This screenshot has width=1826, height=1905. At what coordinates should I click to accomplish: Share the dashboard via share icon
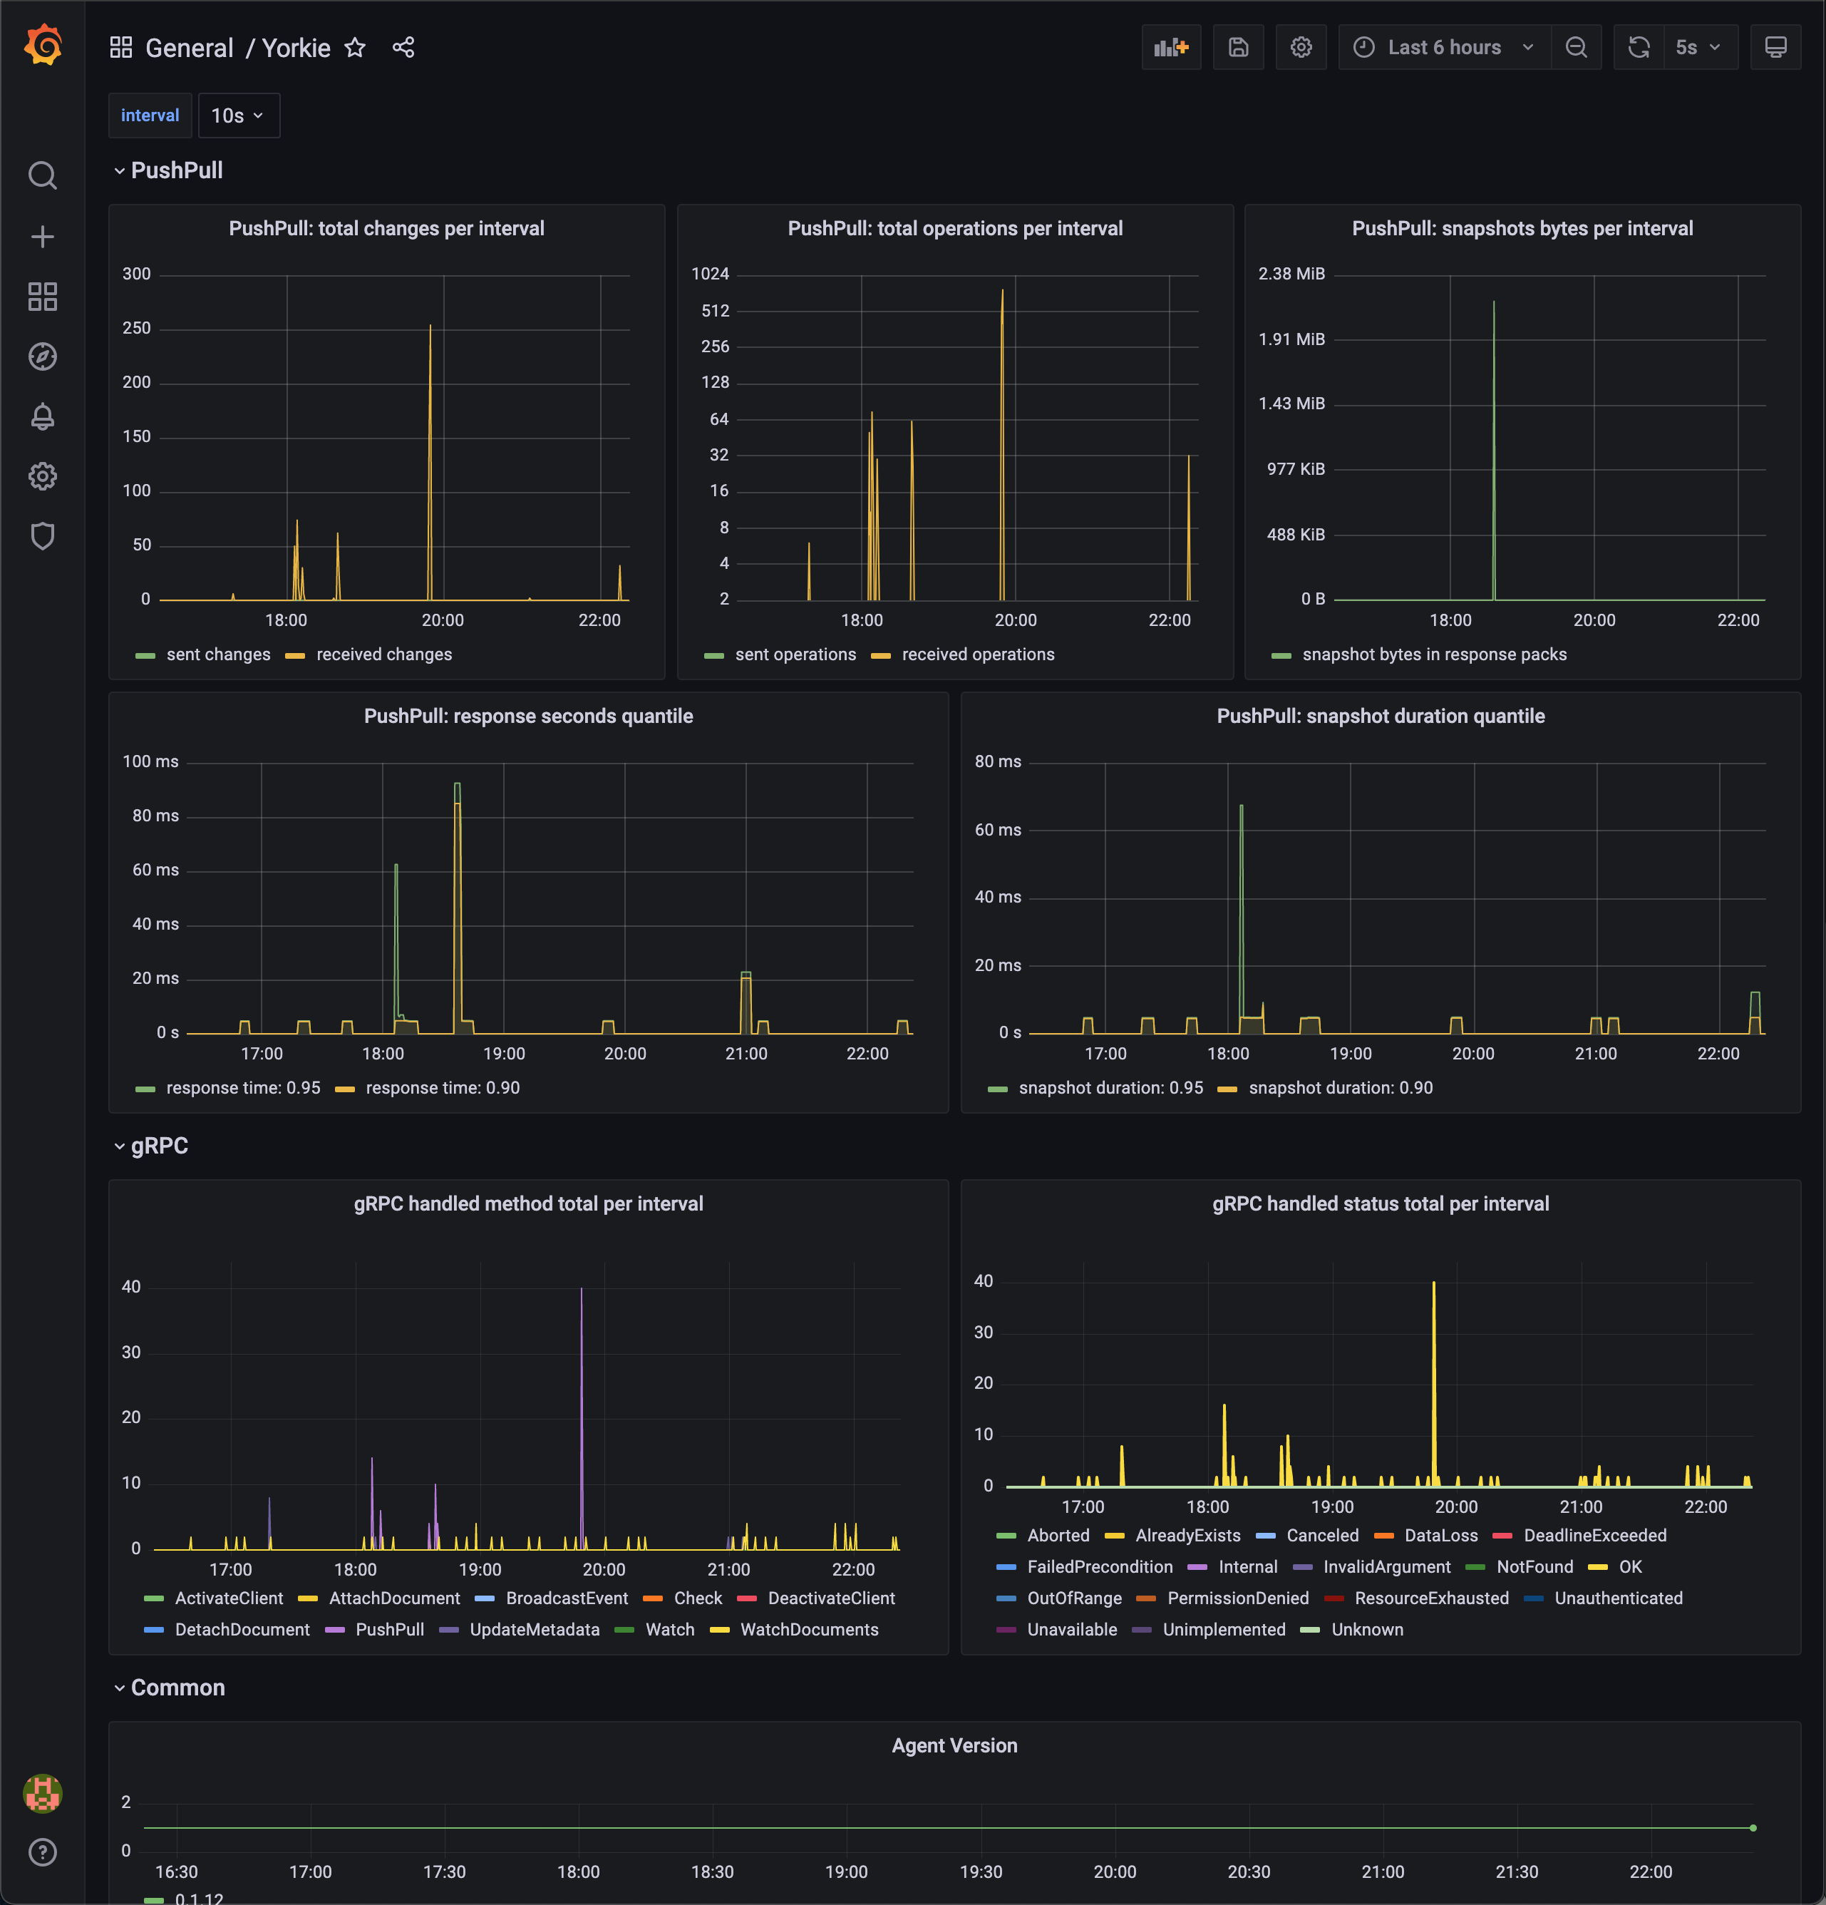(403, 48)
